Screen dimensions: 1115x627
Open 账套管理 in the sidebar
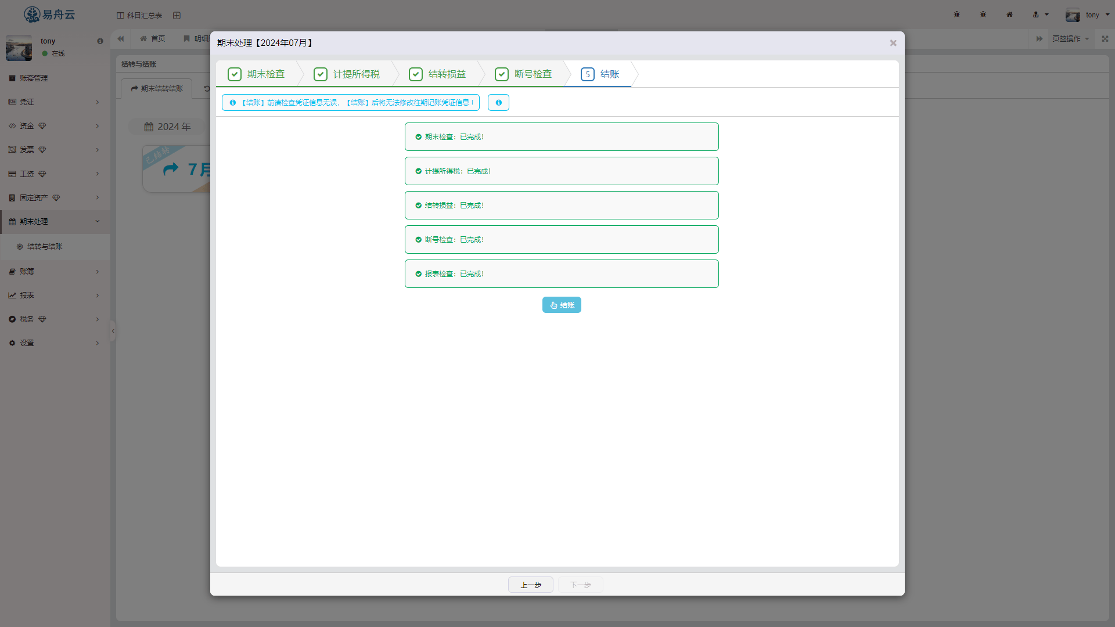(55, 78)
